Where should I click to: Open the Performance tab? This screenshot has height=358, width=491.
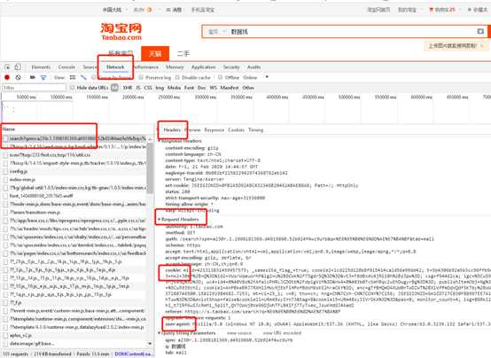pyautogui.click(x=145, y=67)
